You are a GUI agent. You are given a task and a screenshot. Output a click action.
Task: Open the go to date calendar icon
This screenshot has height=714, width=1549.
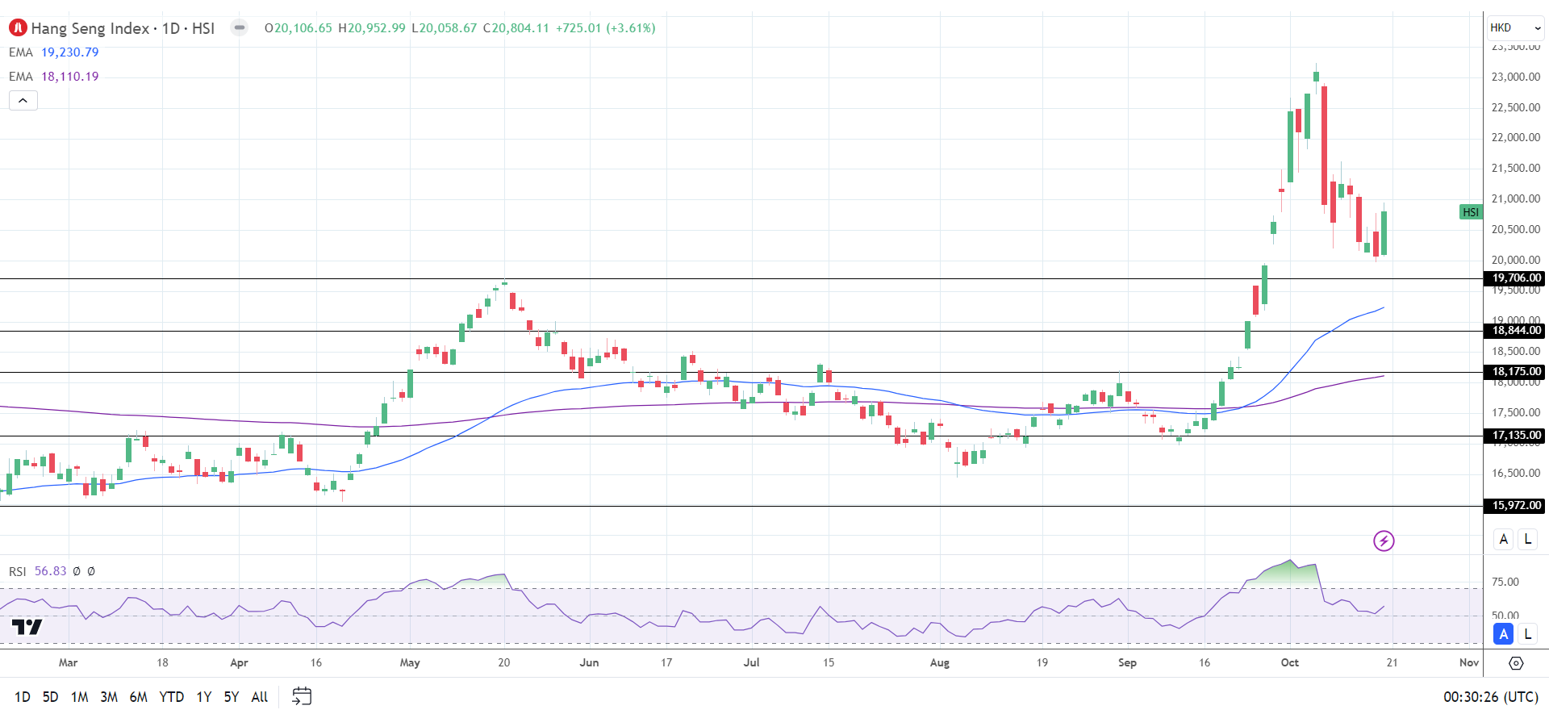[x=302, y=696]
